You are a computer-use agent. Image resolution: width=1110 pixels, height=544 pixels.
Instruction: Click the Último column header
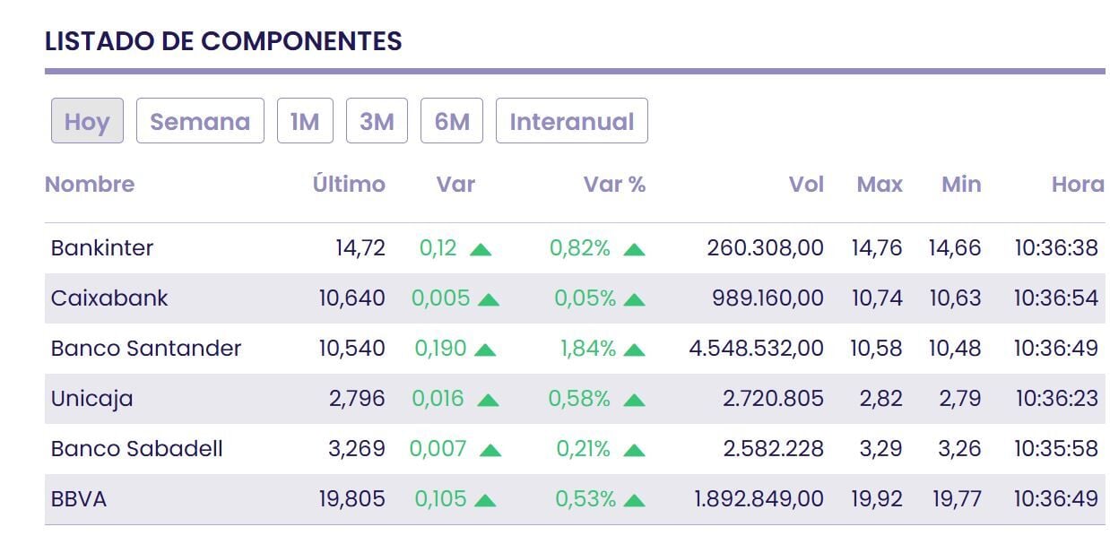click(349, 185)
